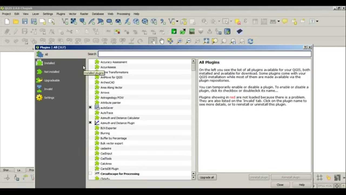Open the DB Manager database icon
Viewport: 346px width, 195px height.
[227, 31]
